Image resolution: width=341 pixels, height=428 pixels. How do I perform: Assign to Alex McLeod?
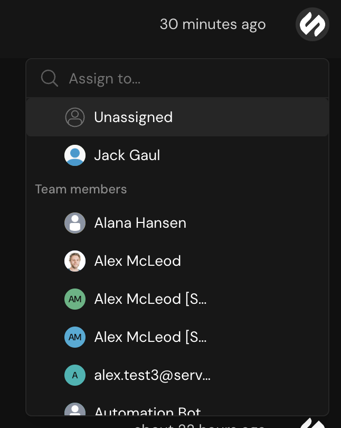click(137, 261)
